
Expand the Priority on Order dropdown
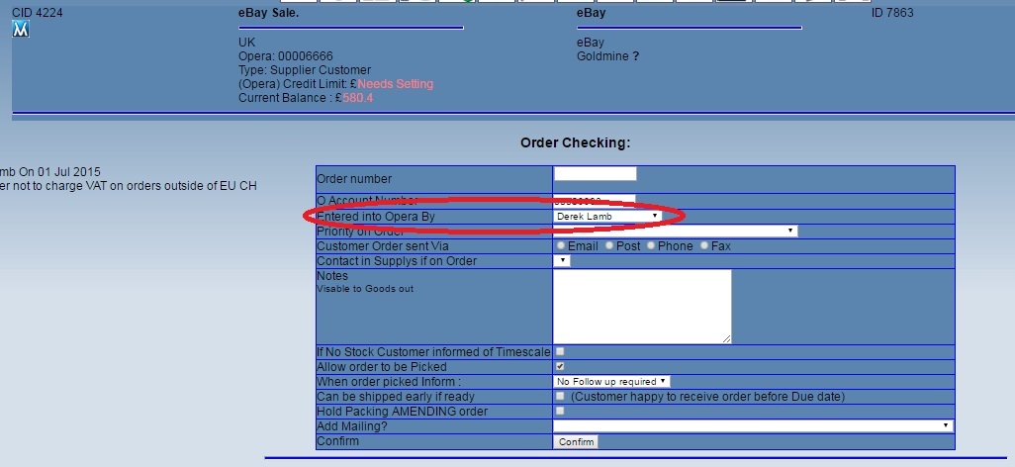675,231
